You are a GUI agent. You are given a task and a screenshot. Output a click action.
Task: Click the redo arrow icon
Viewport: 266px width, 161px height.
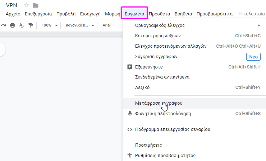click(3, 25)
